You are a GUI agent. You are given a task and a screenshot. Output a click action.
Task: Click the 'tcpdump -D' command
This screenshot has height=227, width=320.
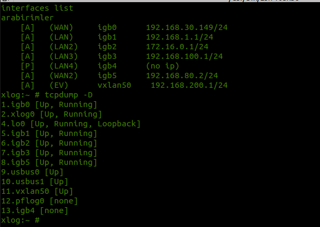(69, 95)
